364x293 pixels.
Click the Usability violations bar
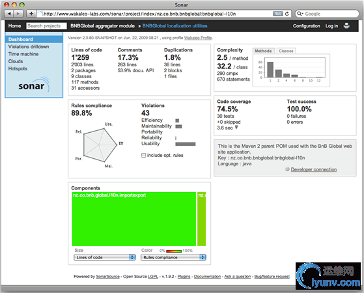(185, 144)
